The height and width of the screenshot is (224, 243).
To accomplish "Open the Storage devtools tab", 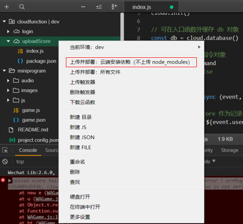I will [230, 150].
